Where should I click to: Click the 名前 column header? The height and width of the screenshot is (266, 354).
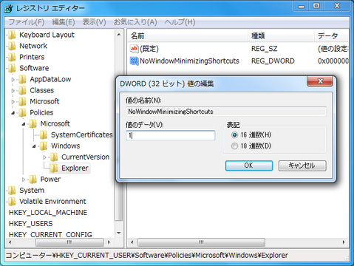[188, 36]
